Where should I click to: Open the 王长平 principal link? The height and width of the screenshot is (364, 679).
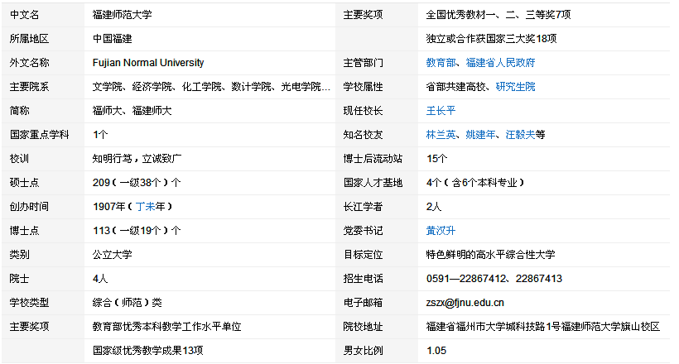point(441,111)
